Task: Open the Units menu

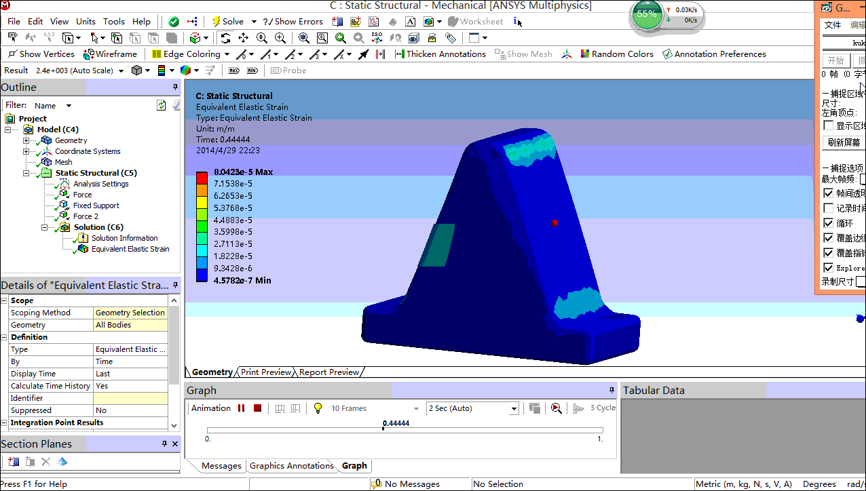Action: pos(86,22)
